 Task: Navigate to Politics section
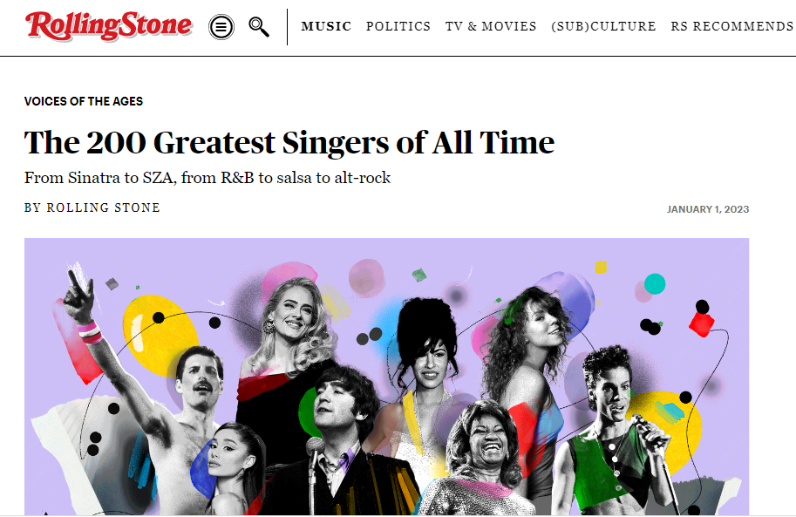point(398,26)
